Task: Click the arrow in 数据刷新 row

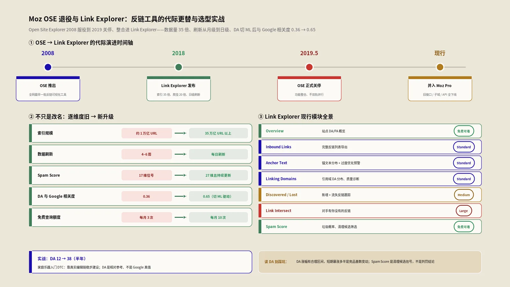Action: (x=180, y=154)
